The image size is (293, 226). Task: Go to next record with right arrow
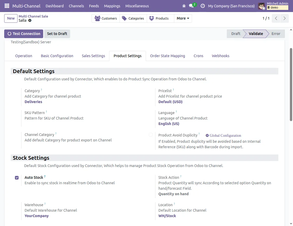point(285,18)
